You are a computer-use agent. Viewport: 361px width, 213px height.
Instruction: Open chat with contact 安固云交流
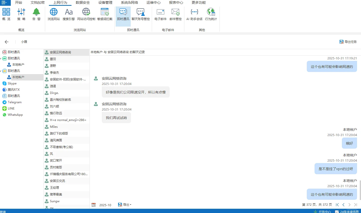[x=67, y=181]
